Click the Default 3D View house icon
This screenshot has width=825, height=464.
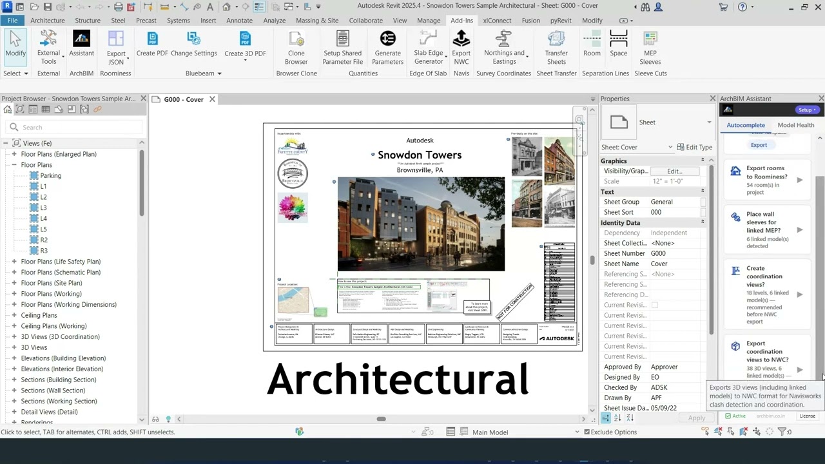[x=226, y=7]
